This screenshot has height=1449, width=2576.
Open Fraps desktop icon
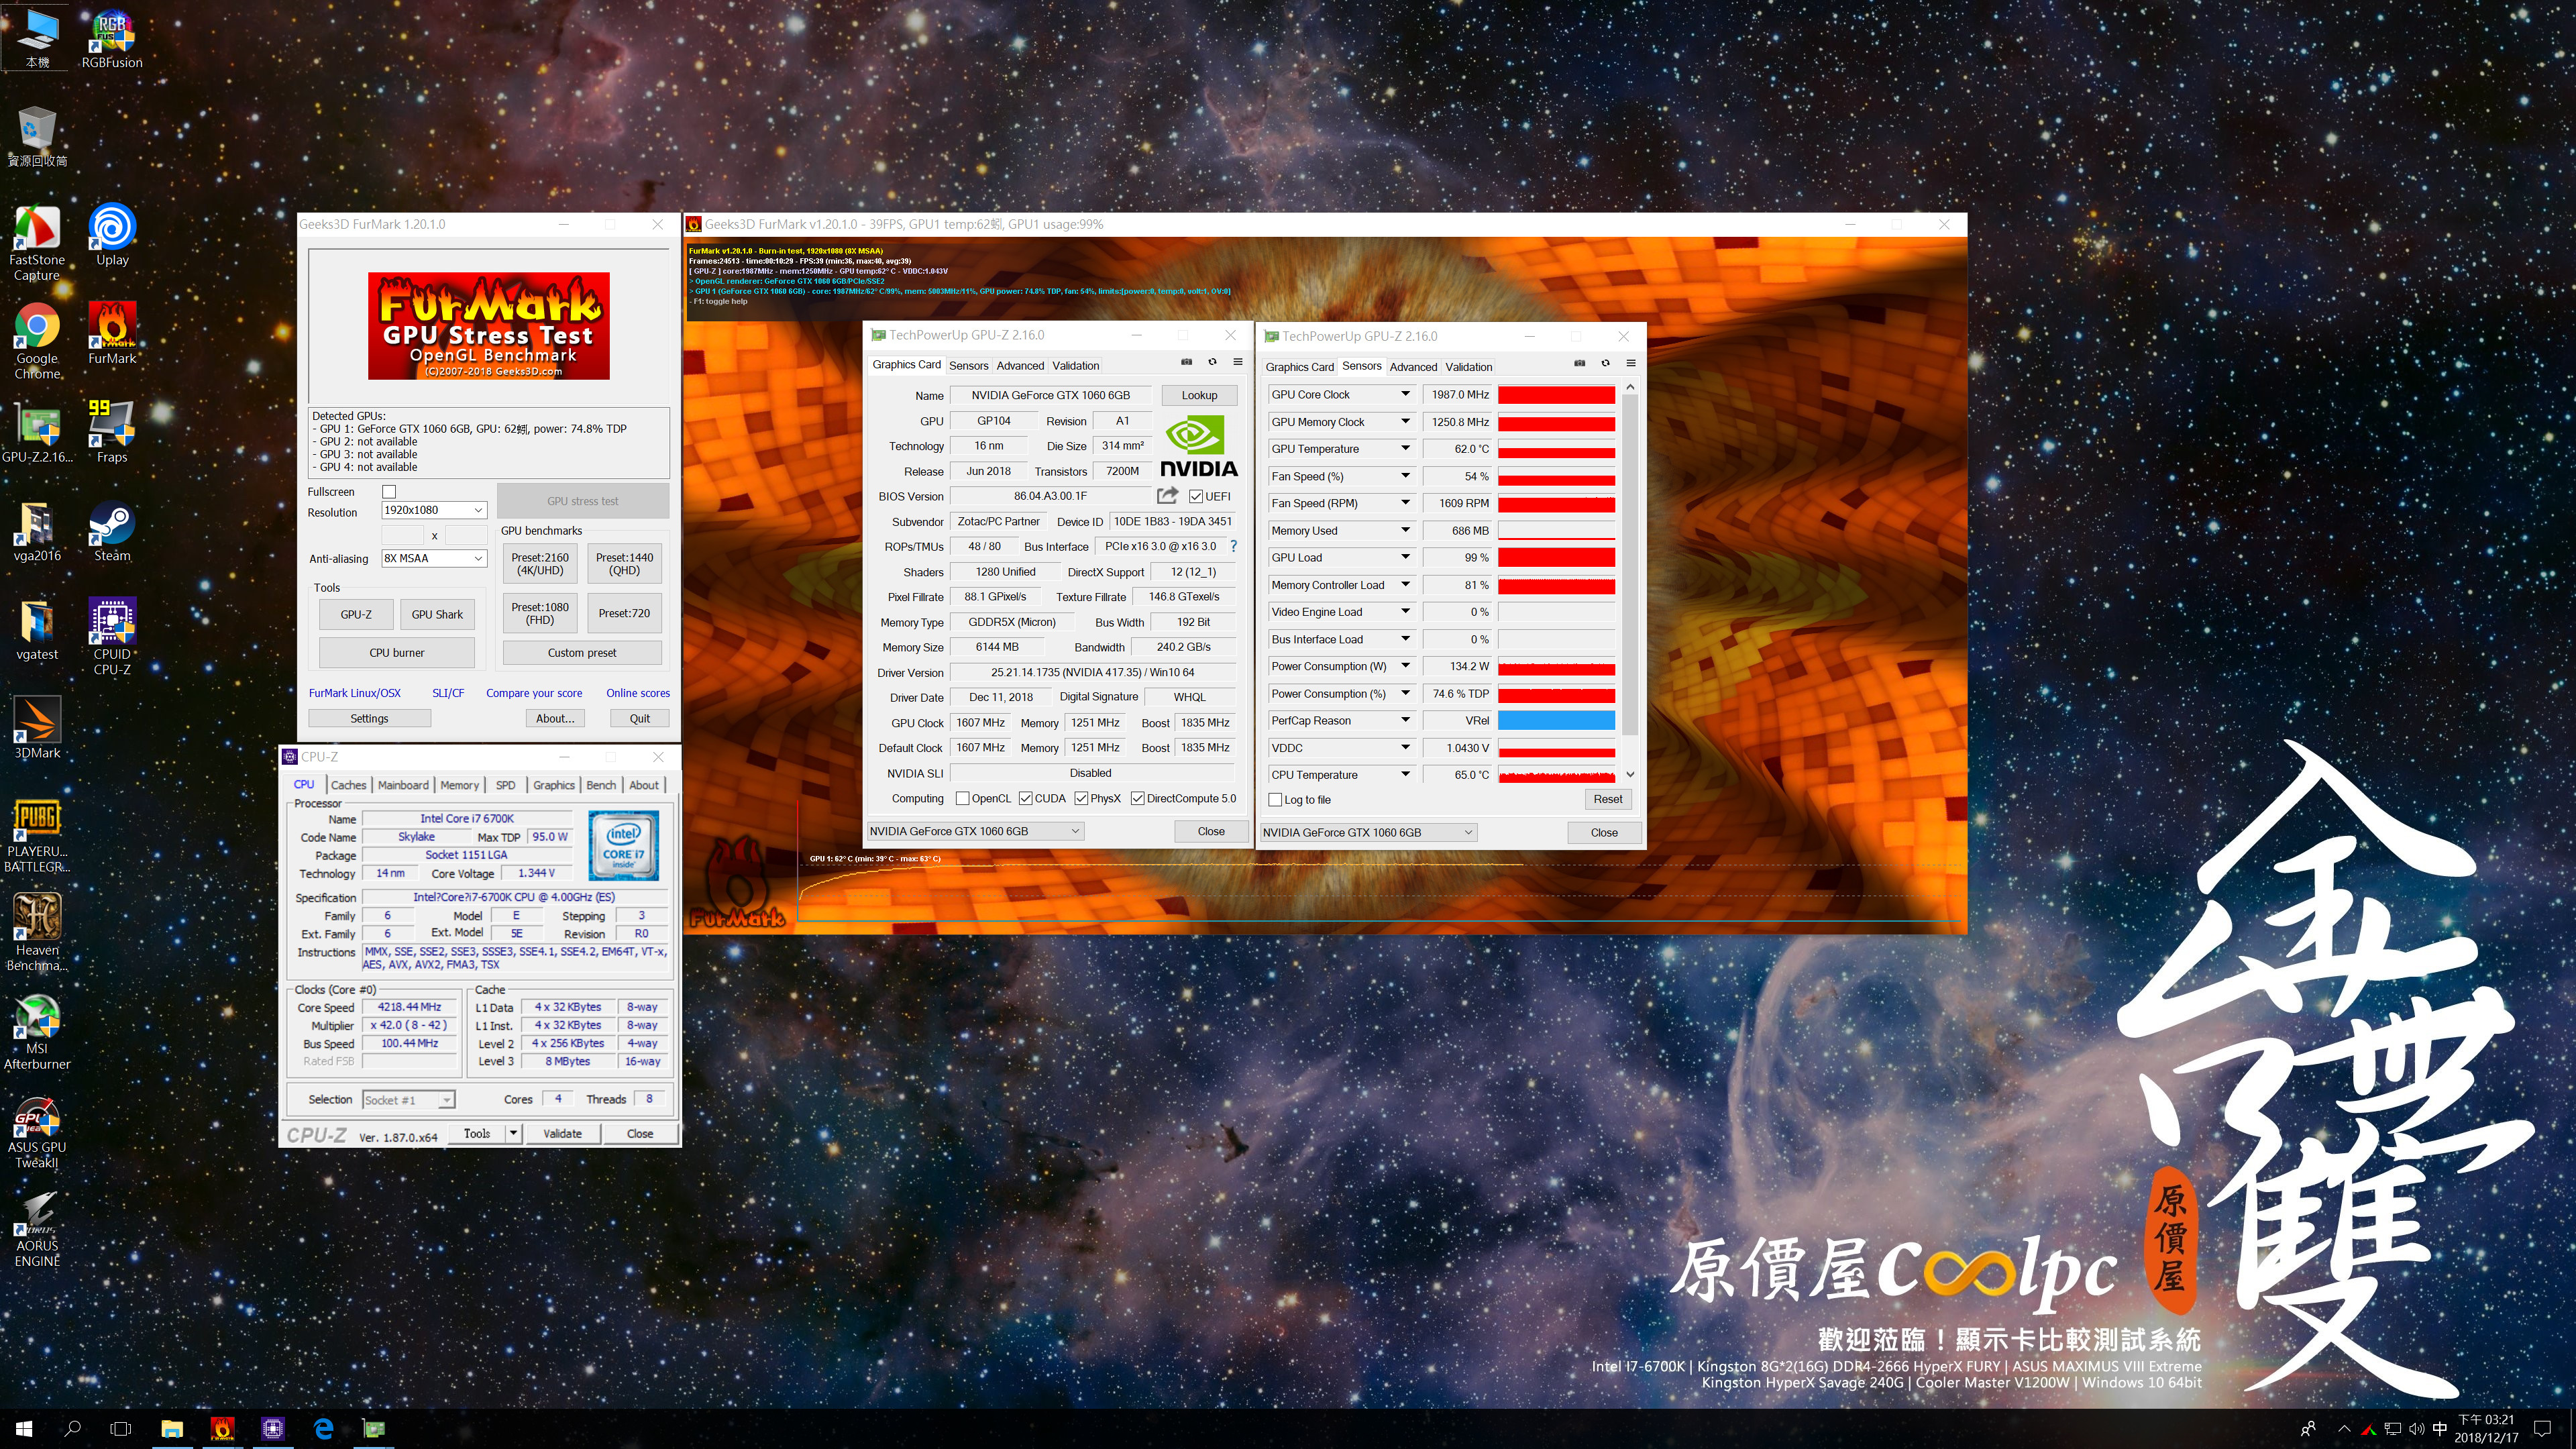112,432
